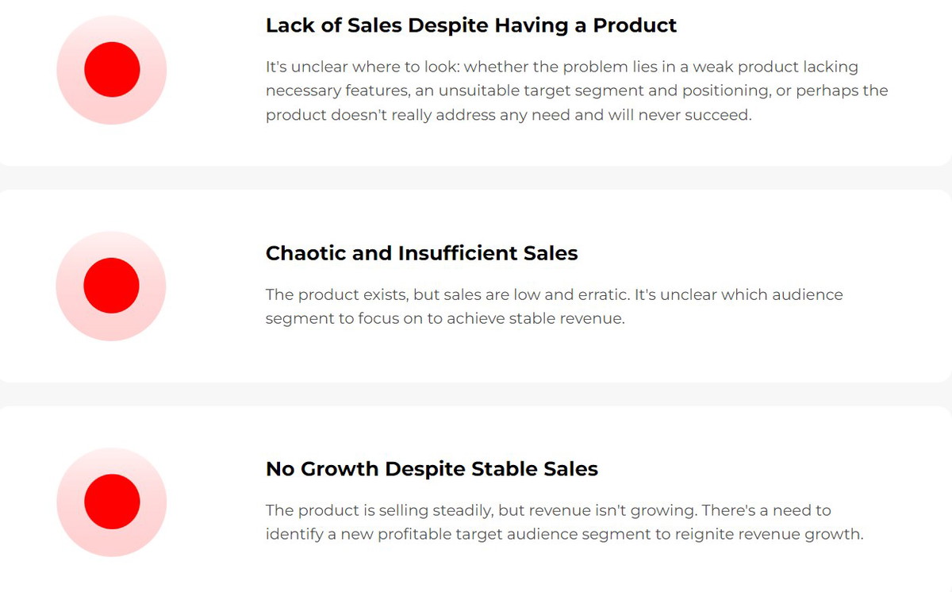Click red dot beside Lack of Sales heading
952x592 pixels.
[112, 70]
